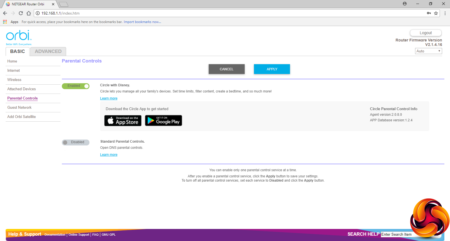Click the address bar URL
The width and height of the screenshot is (450, 241).
pos(60,13)
